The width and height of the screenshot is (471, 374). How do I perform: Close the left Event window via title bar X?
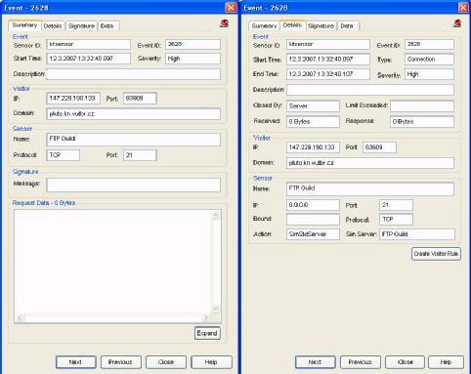[231, 8]
